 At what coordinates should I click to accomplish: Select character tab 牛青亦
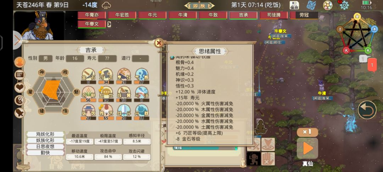click(x=92, y=15)
